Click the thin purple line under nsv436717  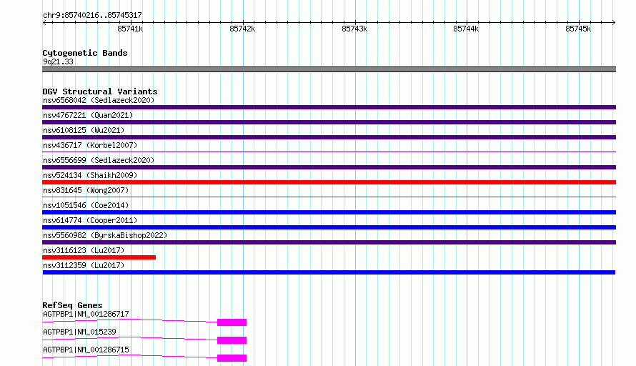tap(329, 152)
